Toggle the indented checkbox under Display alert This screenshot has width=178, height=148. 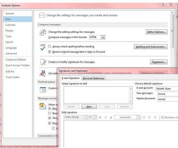(53, 129)
